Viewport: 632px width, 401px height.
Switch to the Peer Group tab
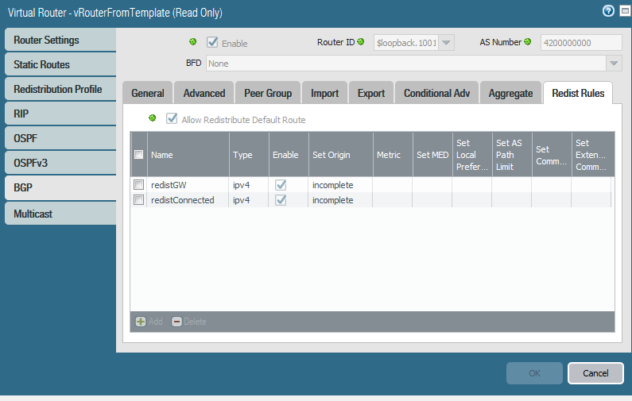click(x=267, y=93)
